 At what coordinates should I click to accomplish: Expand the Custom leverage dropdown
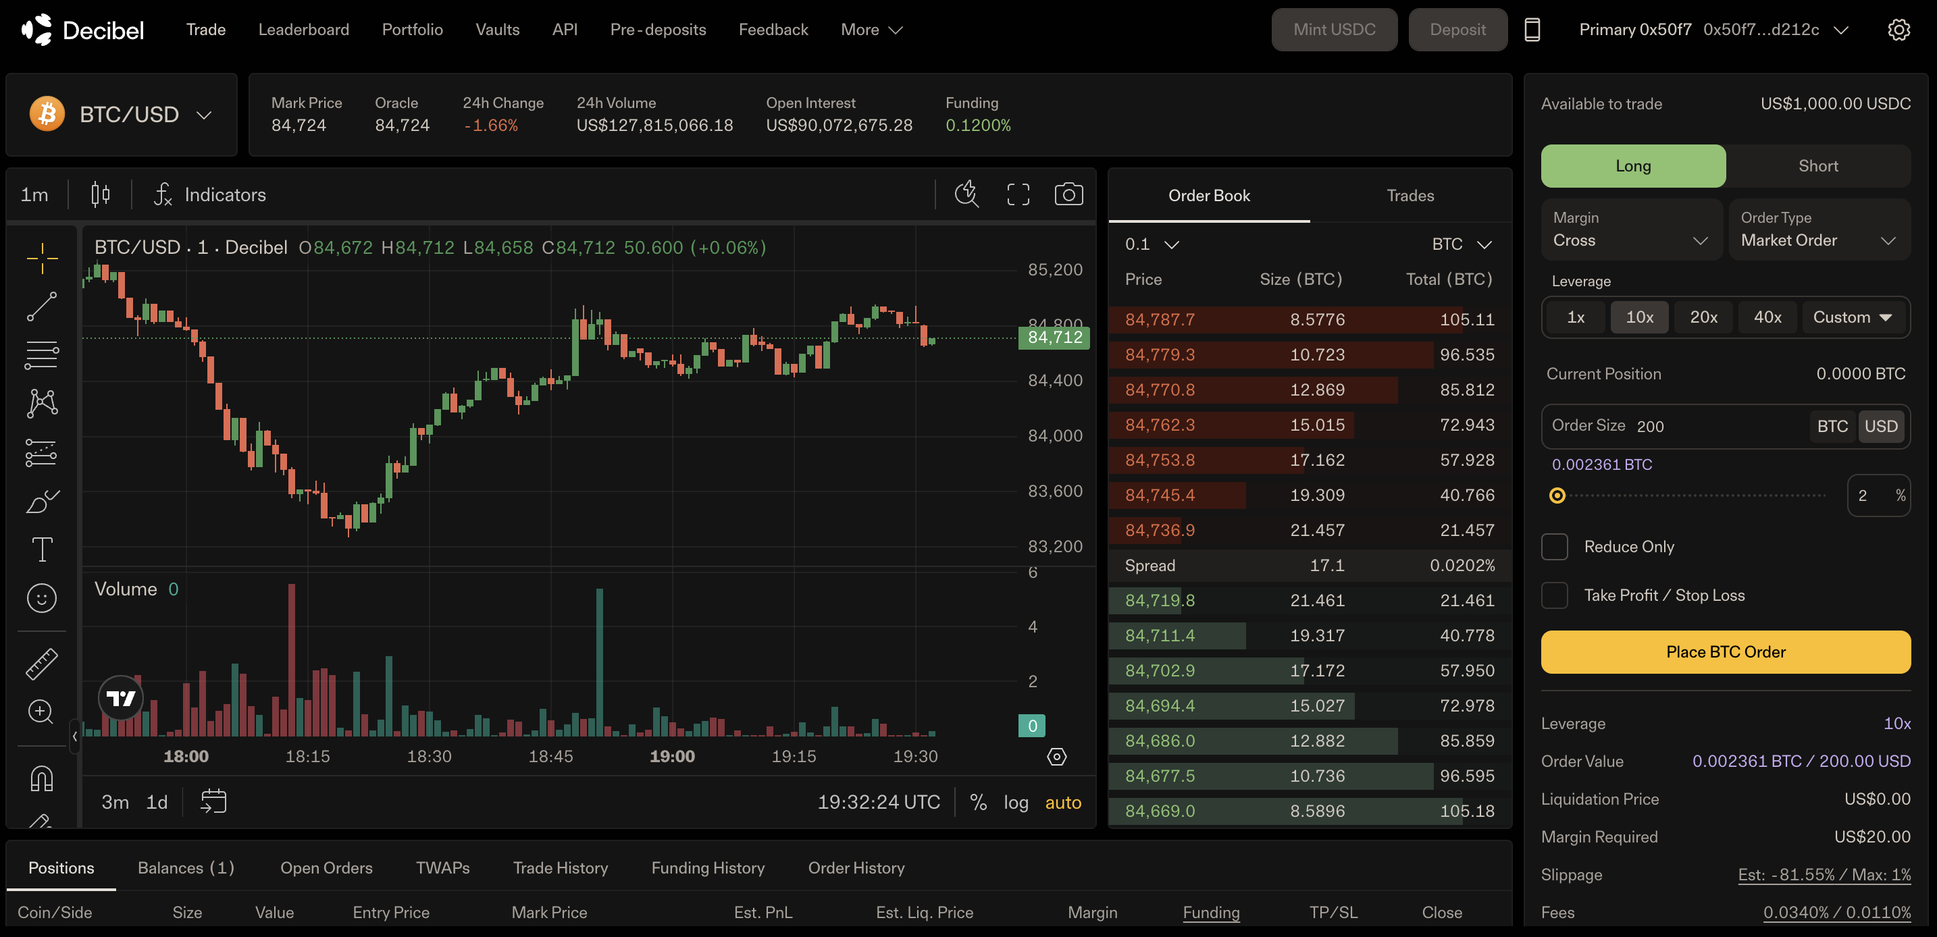1852,317
